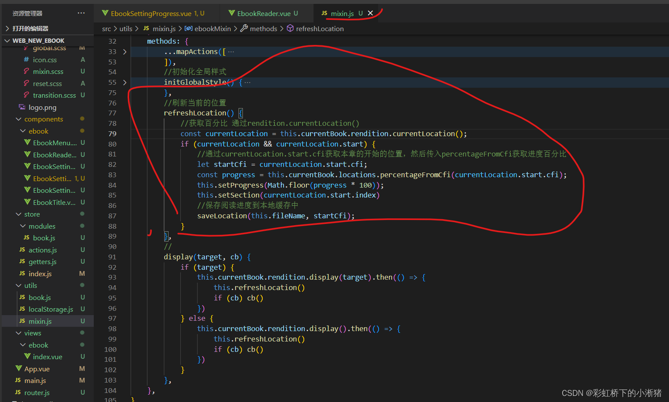
Task: Click the JS icon of router.js
Action: 18,392
